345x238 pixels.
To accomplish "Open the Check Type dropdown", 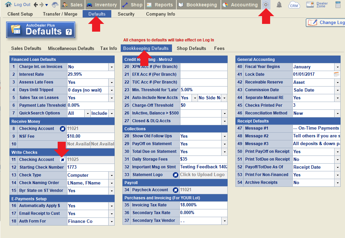I will pos(112,175).
